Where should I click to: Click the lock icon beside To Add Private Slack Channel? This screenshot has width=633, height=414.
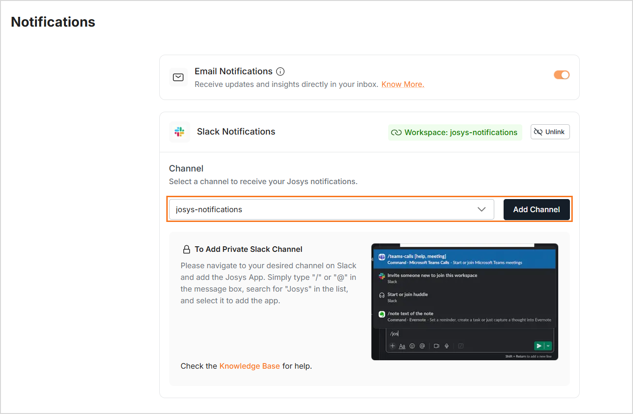point(186,250)
